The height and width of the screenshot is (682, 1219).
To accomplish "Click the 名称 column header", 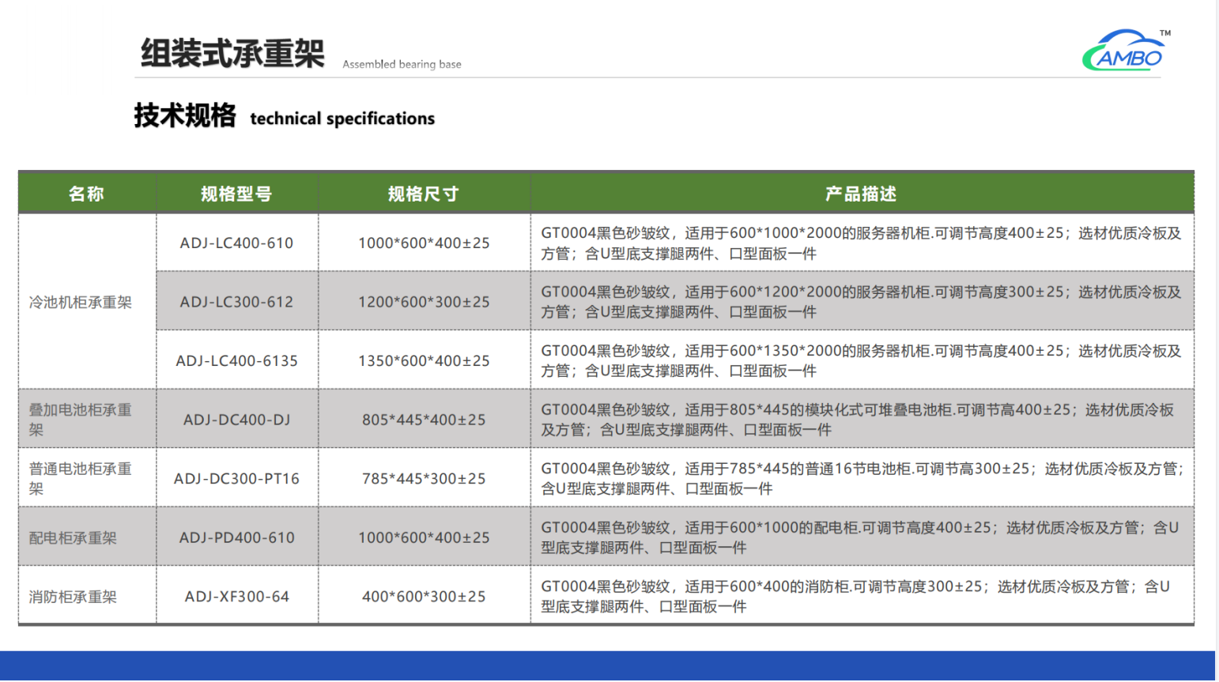I will click(86, 194).
